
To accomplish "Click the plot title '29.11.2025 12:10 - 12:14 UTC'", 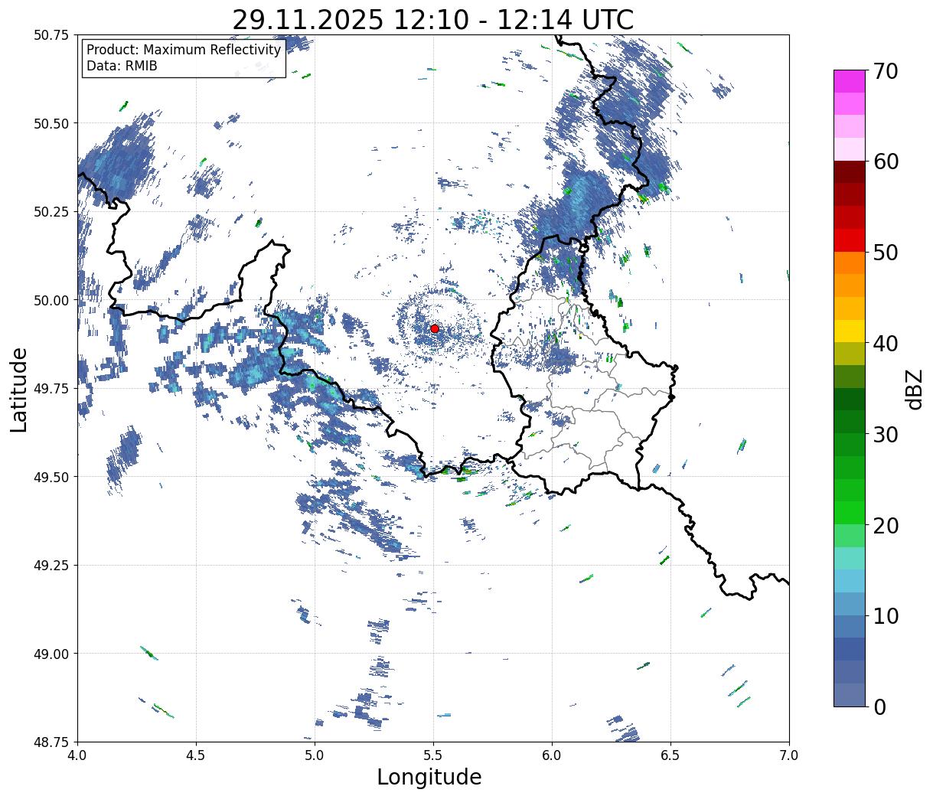I will [433, 20].
